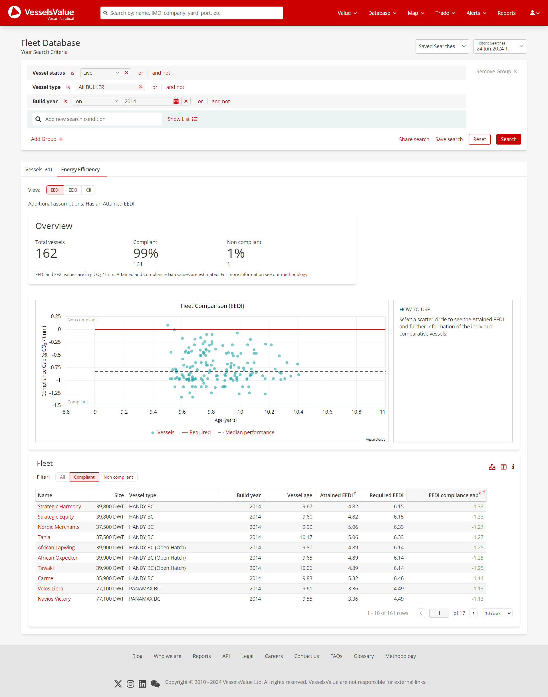Viewport: 548px width, 697px height.
Task: Go to the next fleet table page
Action: coord(473,613)
